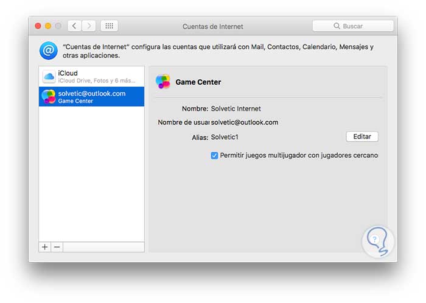The height and width of the screenshot is (303, 426).
Task: Disable nearby multiplayer games checkbox
Action: click(214, 155)
